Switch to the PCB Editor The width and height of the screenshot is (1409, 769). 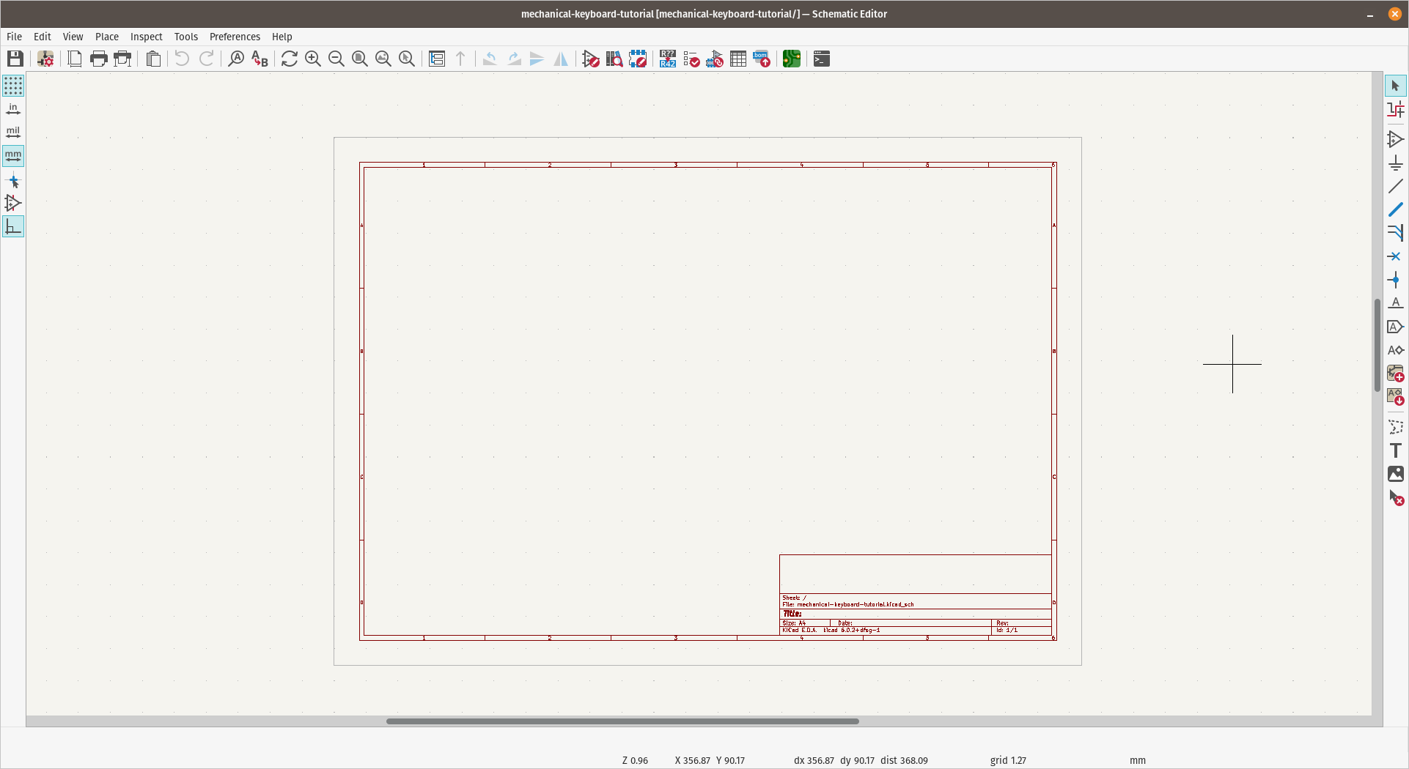791,59
